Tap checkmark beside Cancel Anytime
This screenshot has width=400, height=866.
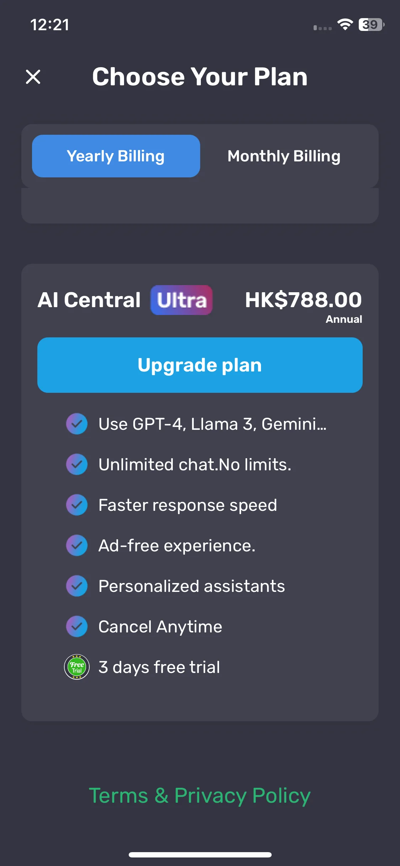tap(77, 626)
